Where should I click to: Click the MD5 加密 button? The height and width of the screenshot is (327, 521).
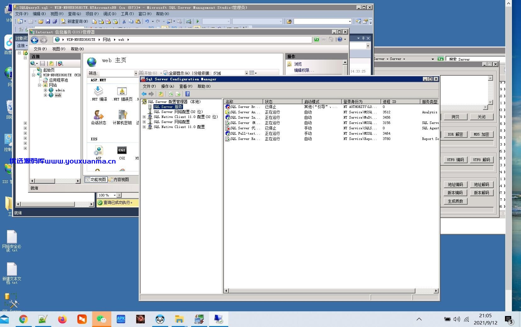(x=481, y=134)
